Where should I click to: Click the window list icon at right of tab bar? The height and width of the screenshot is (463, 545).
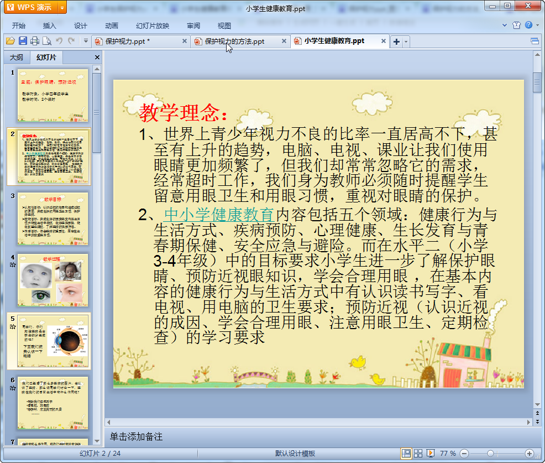pyautogui.click(x=534, y=41)
